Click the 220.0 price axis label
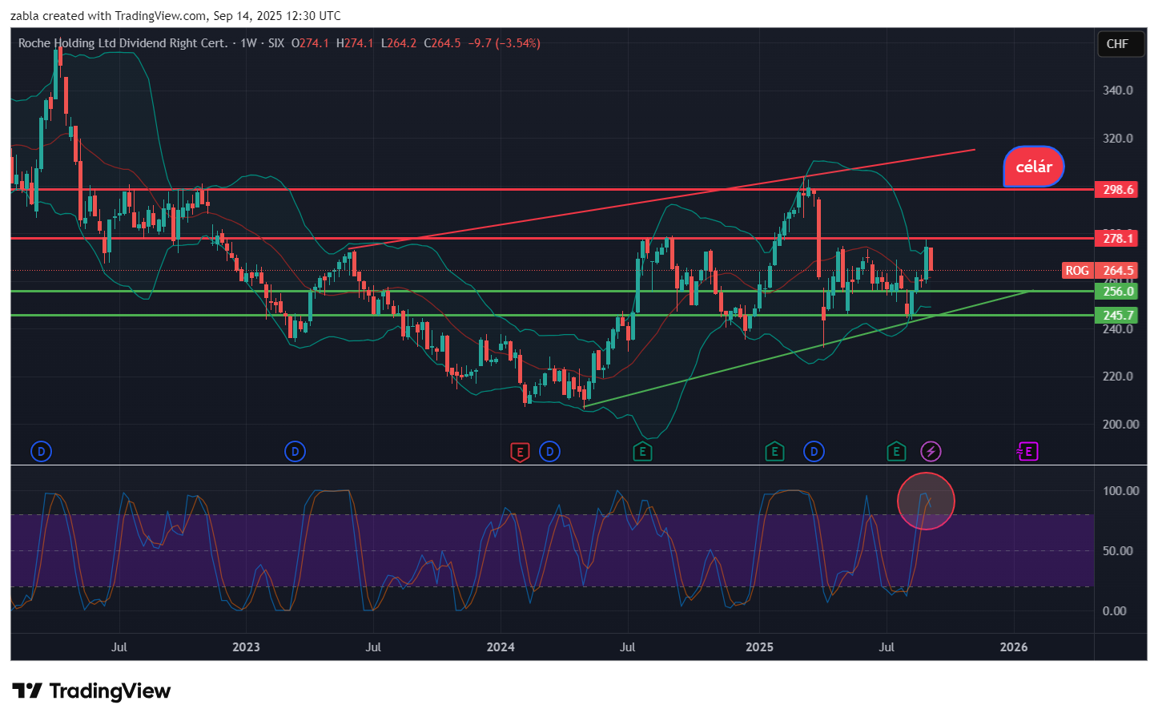Screen dimensions: 1158x721 [x=1118, y=377]
